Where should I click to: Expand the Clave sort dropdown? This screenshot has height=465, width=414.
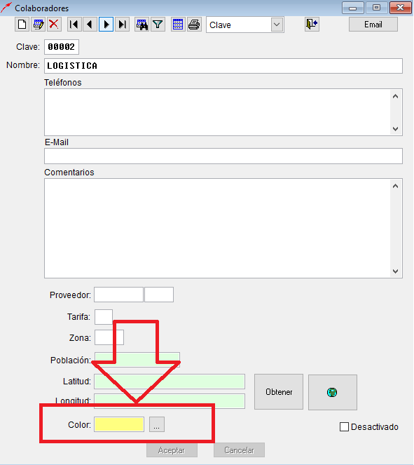pos(277,25)
